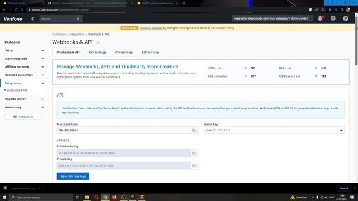Screen dimensions: 358x201
Task: Bookmark this page with the star icon
Action: coord(323,10)
